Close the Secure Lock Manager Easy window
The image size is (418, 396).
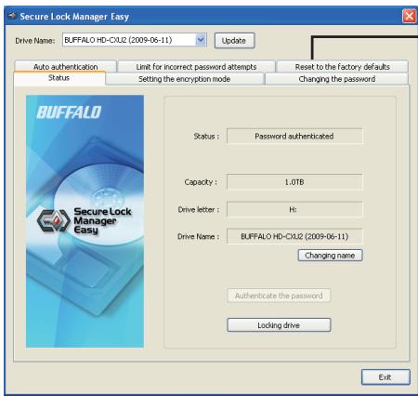pyautogui.click(x=409, y=16)
